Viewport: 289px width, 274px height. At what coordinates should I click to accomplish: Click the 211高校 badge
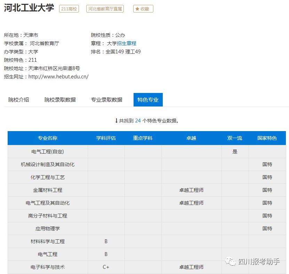click(68, 9)
